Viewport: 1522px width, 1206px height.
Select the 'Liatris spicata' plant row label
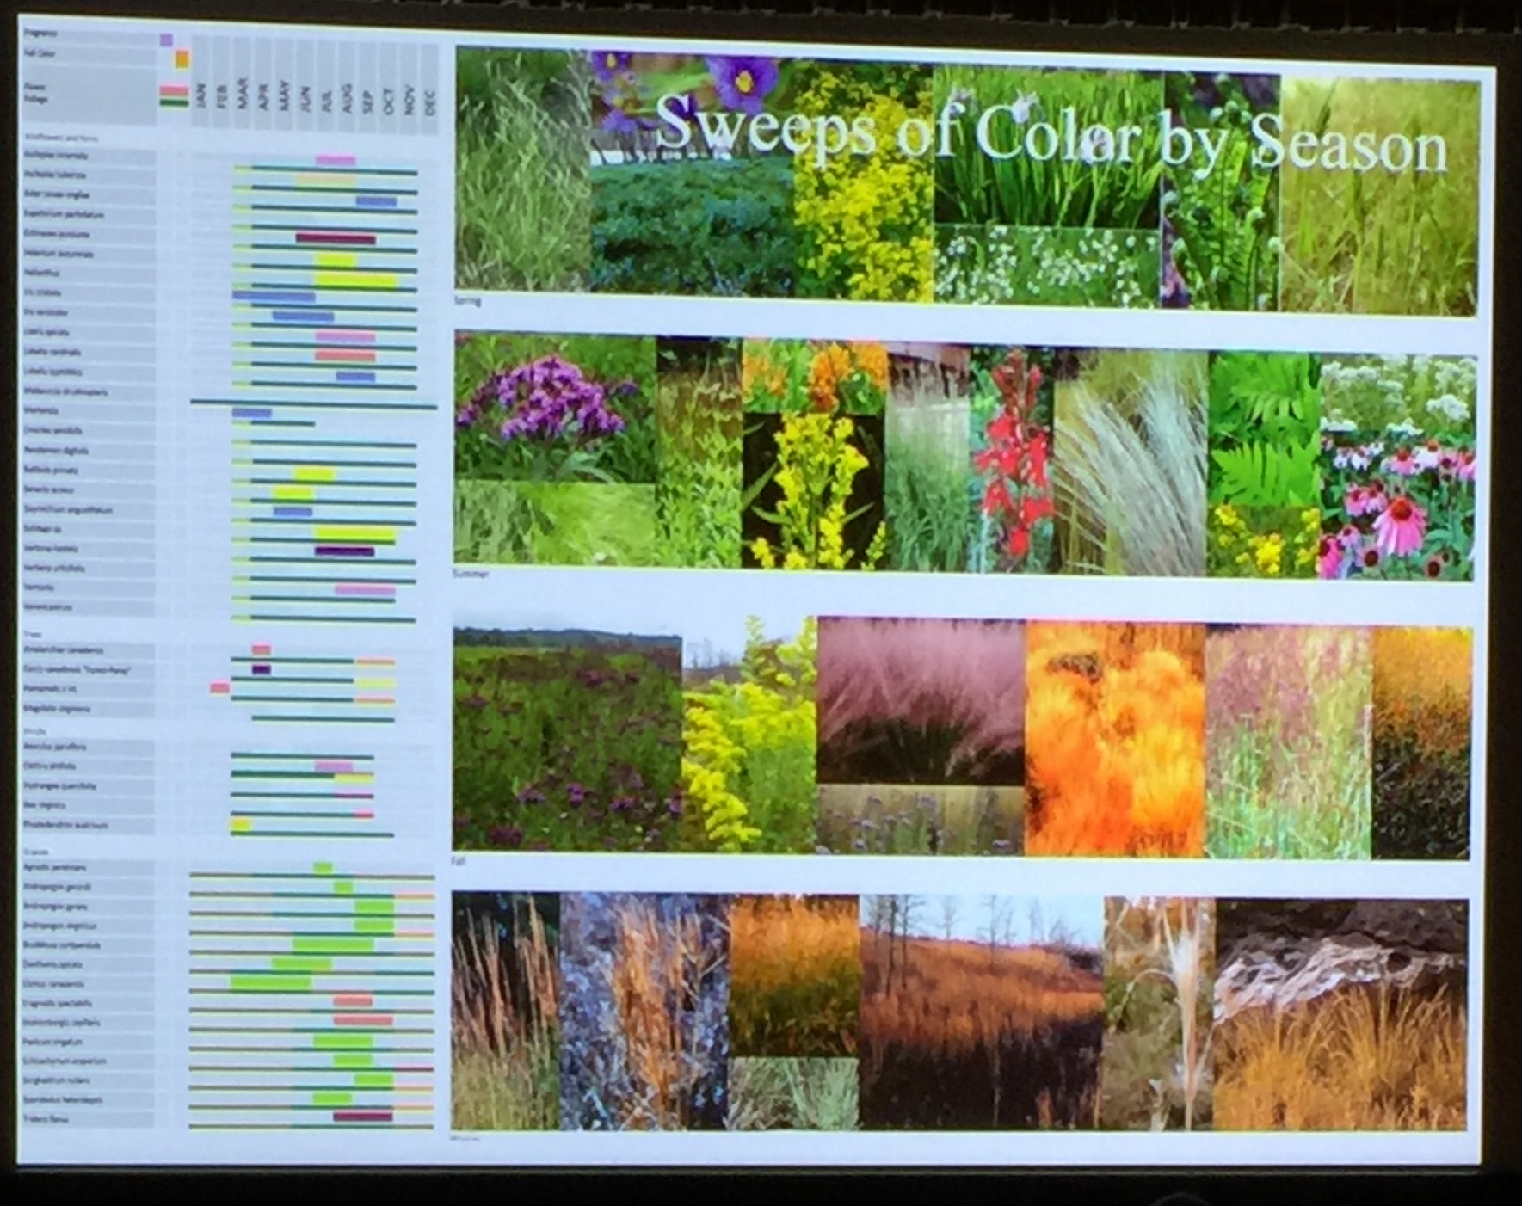coord(47,331)
